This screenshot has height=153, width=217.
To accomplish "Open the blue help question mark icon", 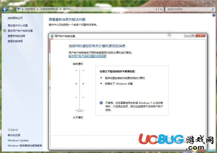I will point(214,15).
